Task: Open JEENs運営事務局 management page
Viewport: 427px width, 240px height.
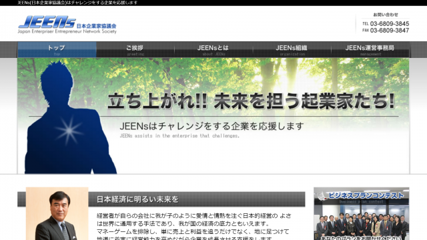Action: 370,49
